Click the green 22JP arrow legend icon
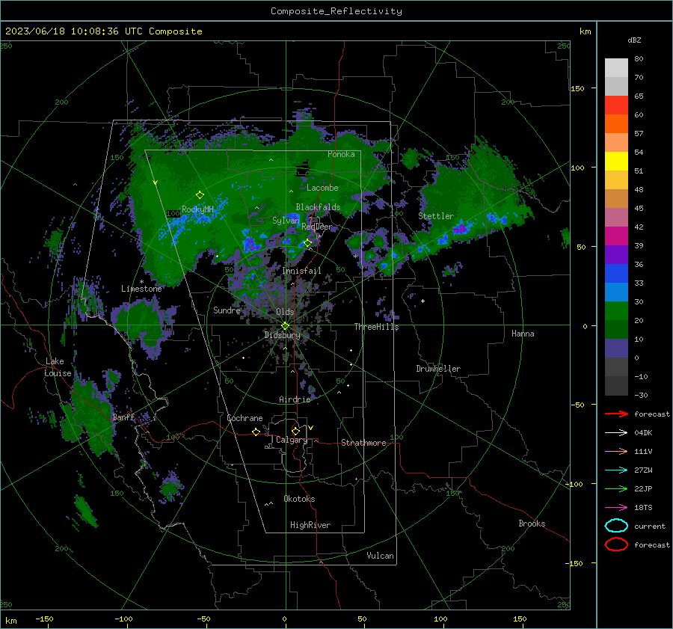Viewport: 673px width, 629px height. 616,488
